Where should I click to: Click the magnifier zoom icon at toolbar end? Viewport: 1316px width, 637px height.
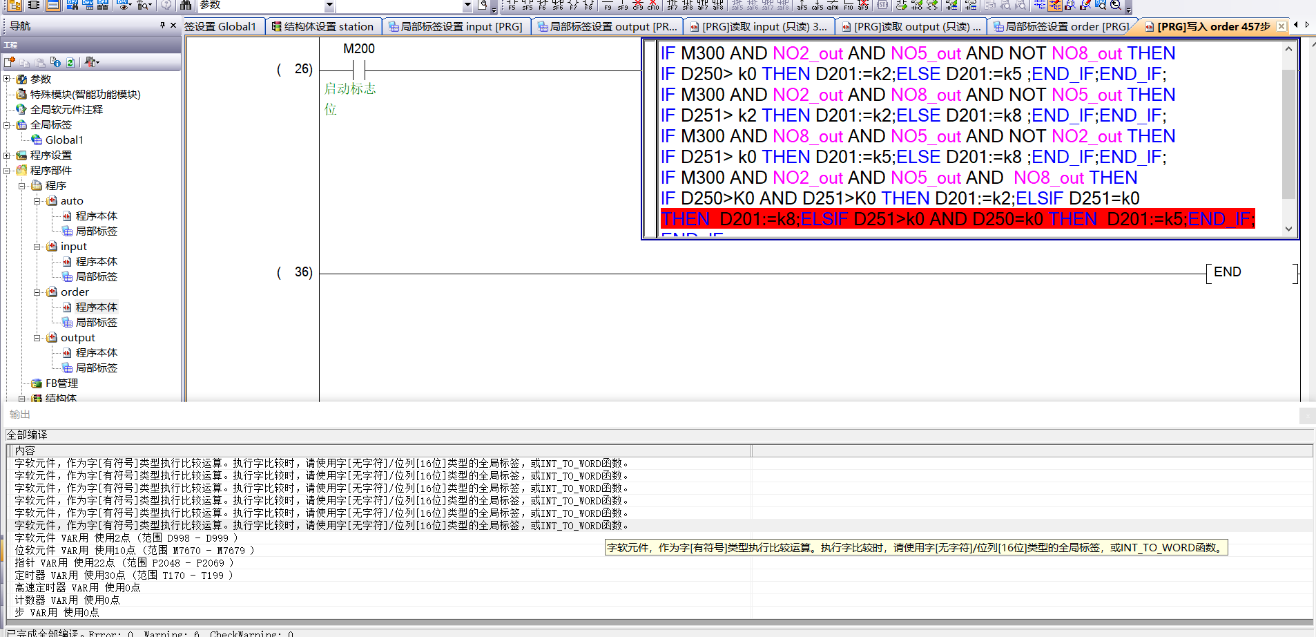tap(1116, 6)
